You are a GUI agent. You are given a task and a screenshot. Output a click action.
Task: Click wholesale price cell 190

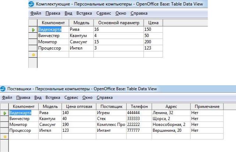point(79,124)
